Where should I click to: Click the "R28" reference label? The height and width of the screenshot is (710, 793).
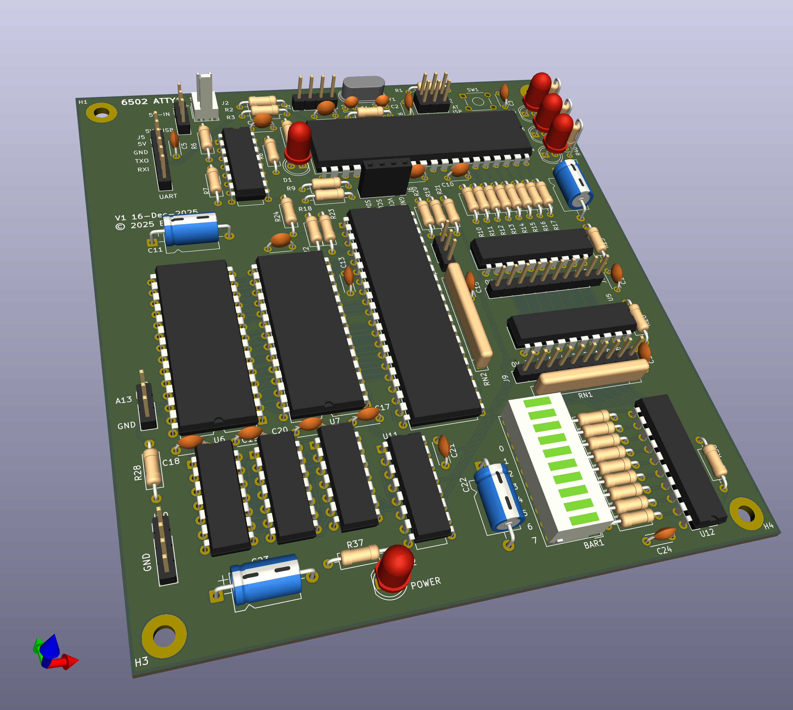point(137,472)
